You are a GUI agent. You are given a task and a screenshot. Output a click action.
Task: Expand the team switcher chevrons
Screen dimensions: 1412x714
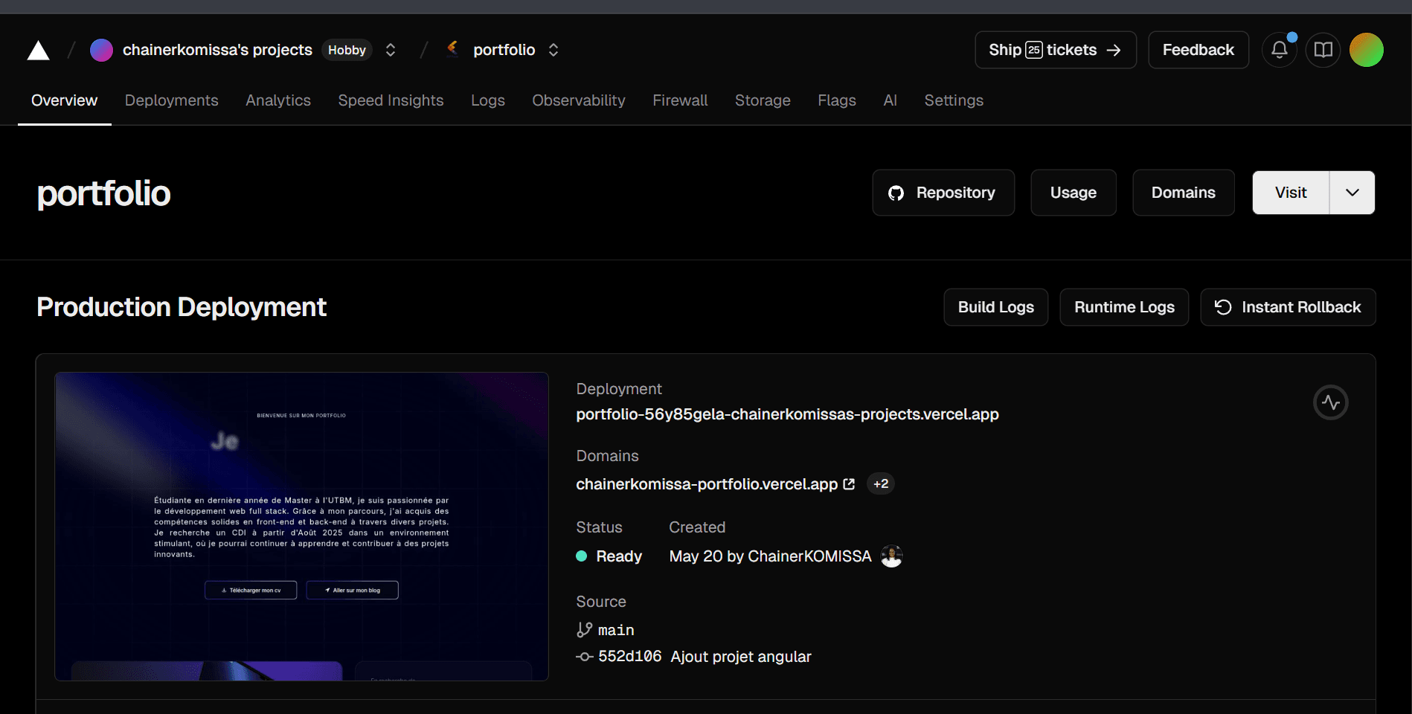point(391,50)
